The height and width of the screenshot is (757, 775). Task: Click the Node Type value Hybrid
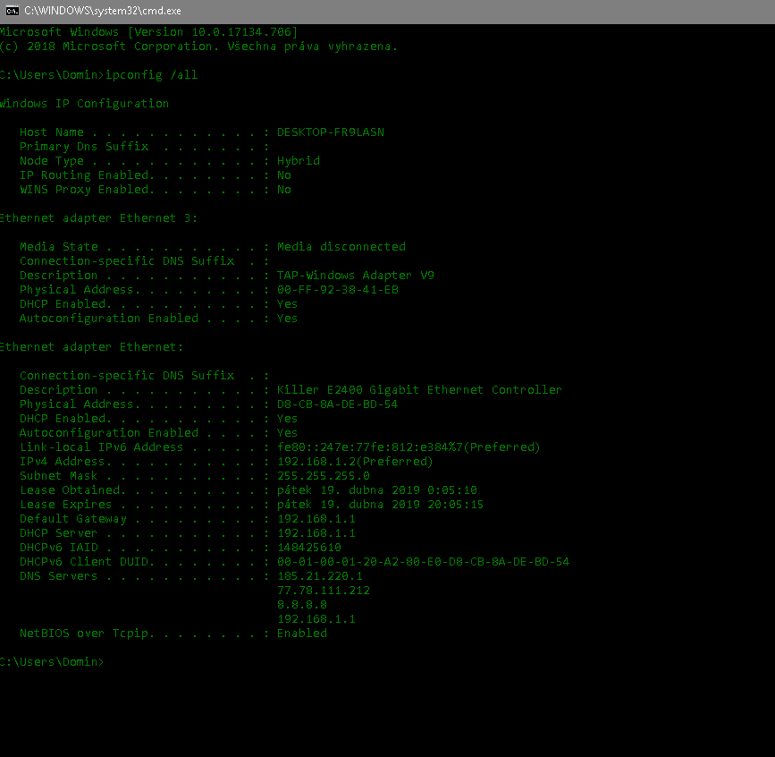298,161
